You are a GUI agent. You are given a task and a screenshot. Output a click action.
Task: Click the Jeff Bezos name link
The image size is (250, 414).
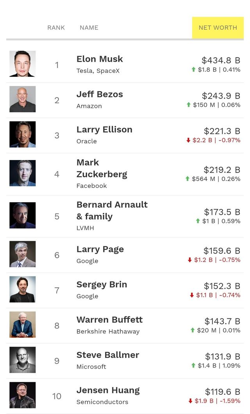click(x=100, y=94)
